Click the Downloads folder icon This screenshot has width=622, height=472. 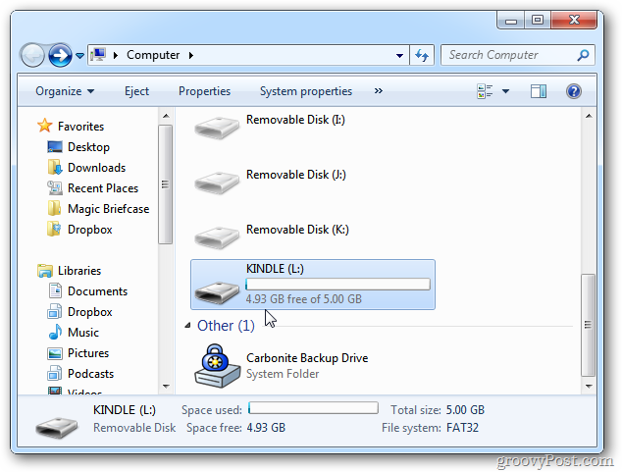(55, 167)
